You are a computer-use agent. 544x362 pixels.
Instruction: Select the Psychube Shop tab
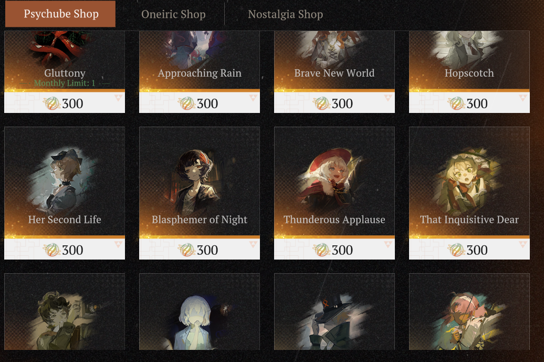point(60,14)
